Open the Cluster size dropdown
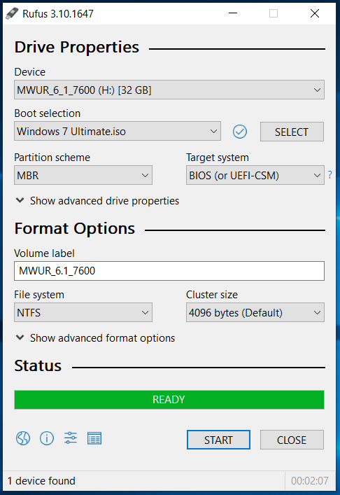 [255, 312]
